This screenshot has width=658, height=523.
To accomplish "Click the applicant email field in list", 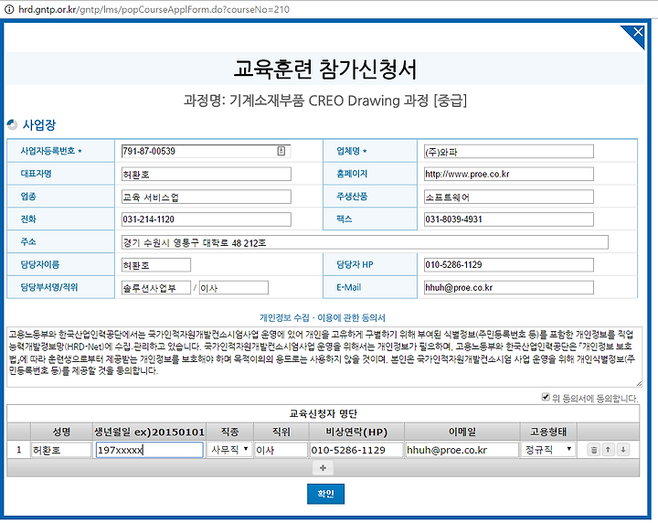I will 462,450.
